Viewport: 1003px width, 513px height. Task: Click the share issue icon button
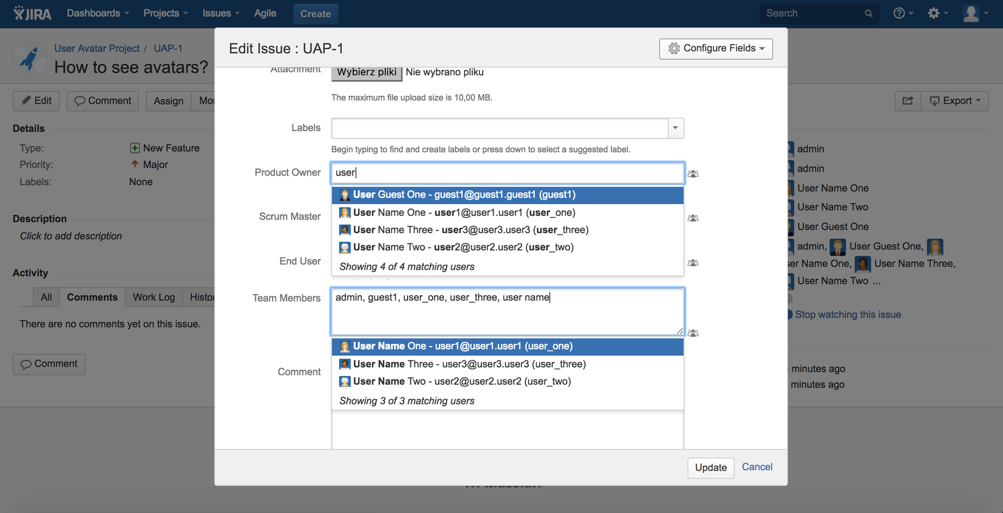tap(908, 101)
